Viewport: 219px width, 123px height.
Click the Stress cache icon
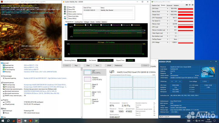coord(65,12)
